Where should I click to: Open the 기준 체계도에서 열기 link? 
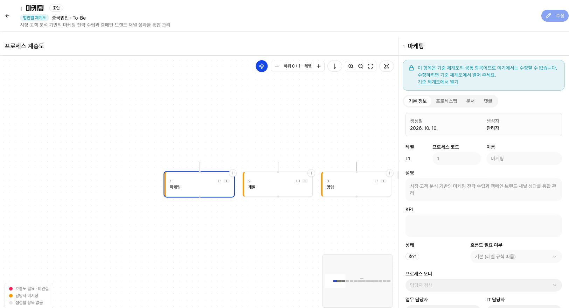tap(438, 82)
